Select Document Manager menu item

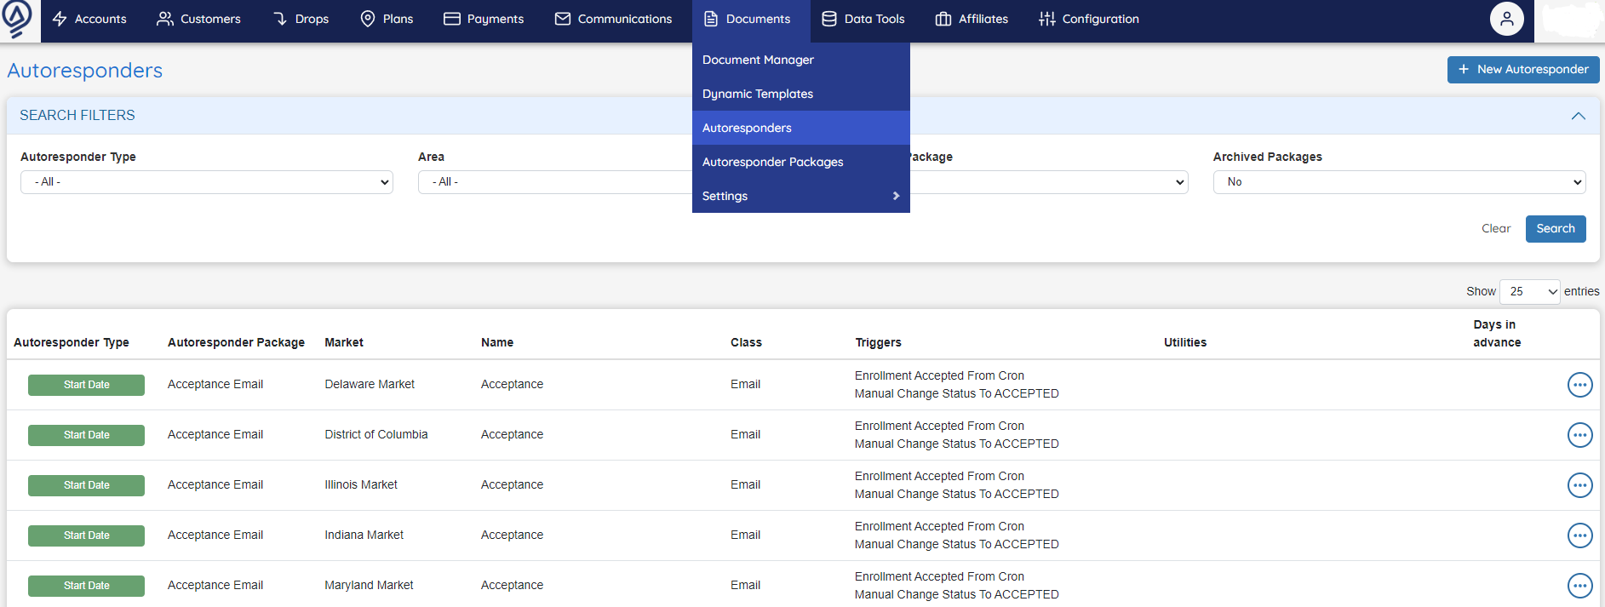[801, 60]
